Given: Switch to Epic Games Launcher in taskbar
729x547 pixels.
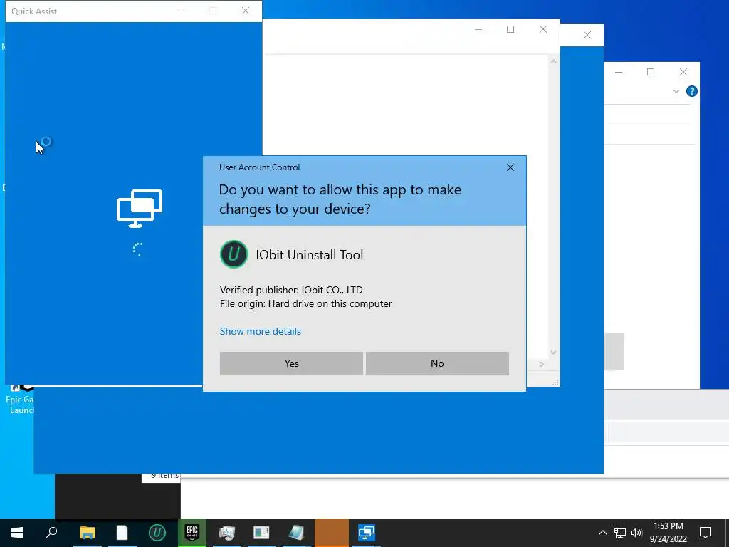Looking at the screenshot, I should (192, 533).
